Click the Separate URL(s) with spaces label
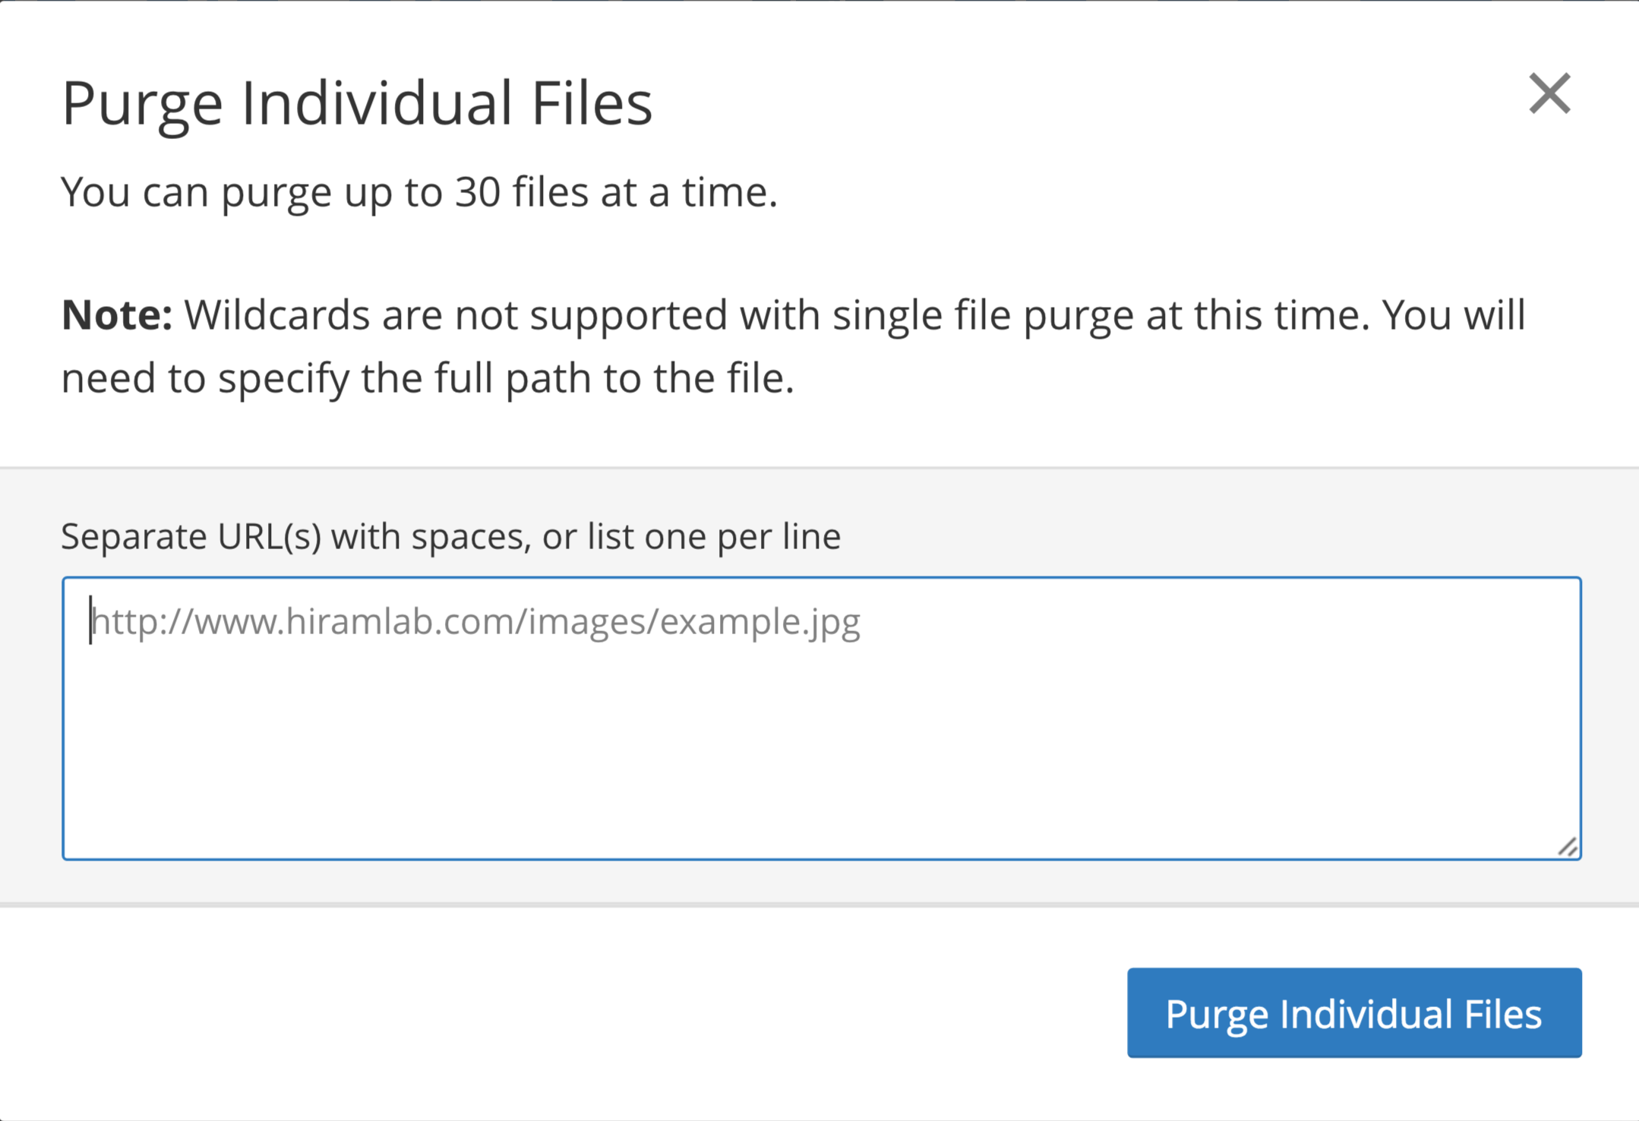The height and width of the screenshot is (1121, 1639). (451, 536)
